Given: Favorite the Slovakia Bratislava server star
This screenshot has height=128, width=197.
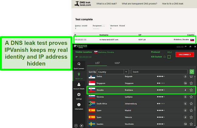Looking at the screenshot, I should [191, 90].
